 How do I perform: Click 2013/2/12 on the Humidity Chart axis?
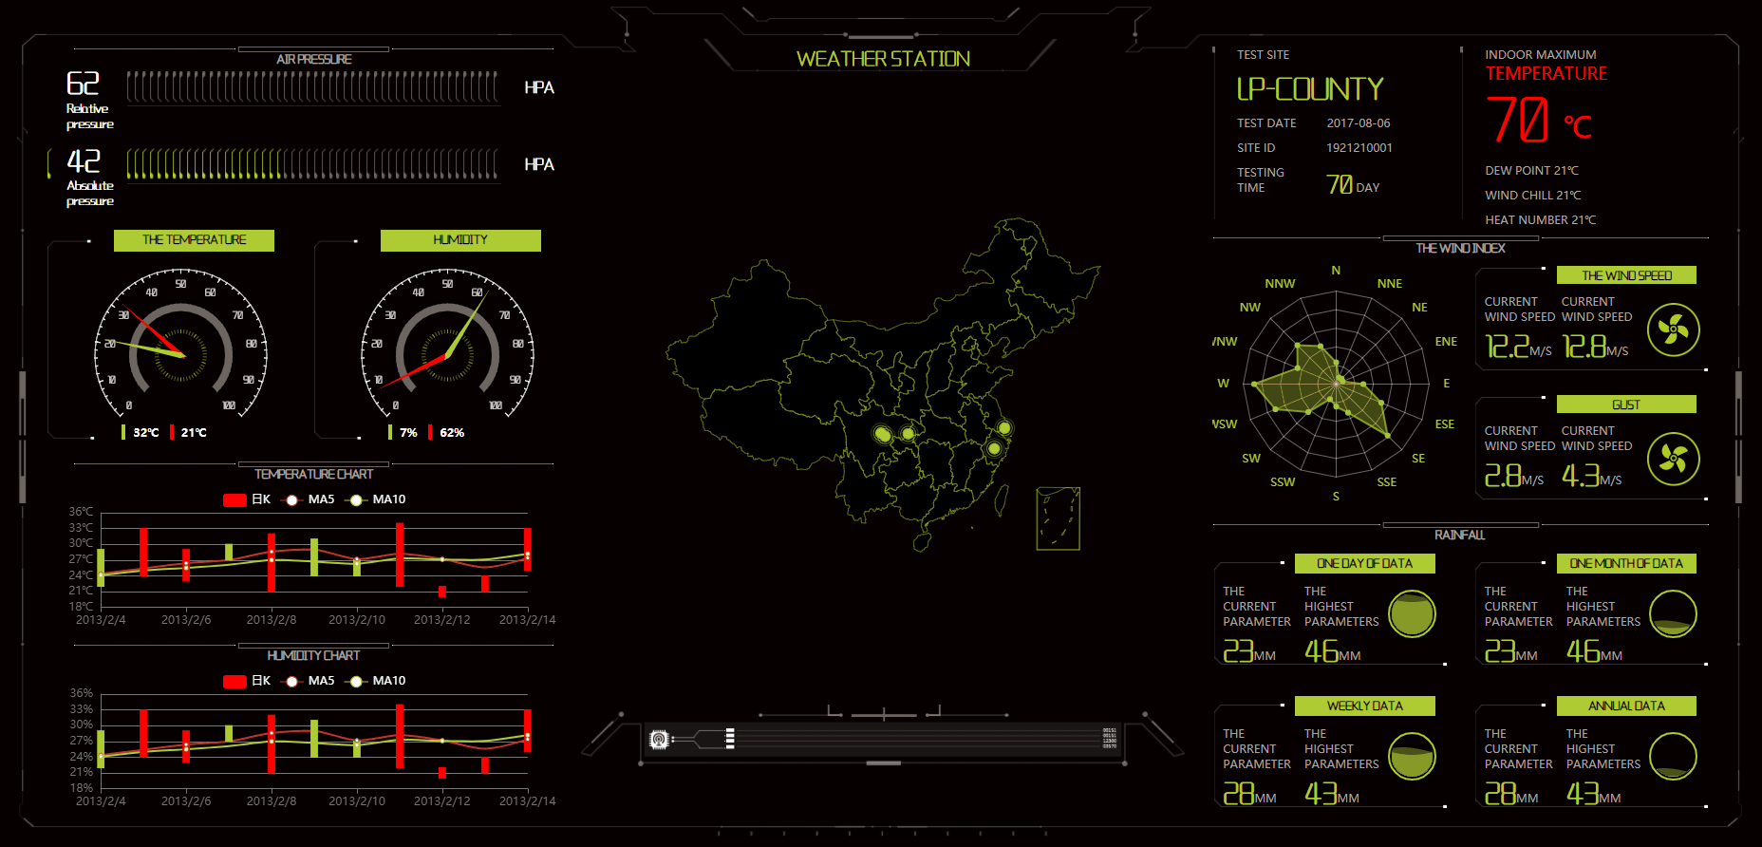click(x=442, y=801)
